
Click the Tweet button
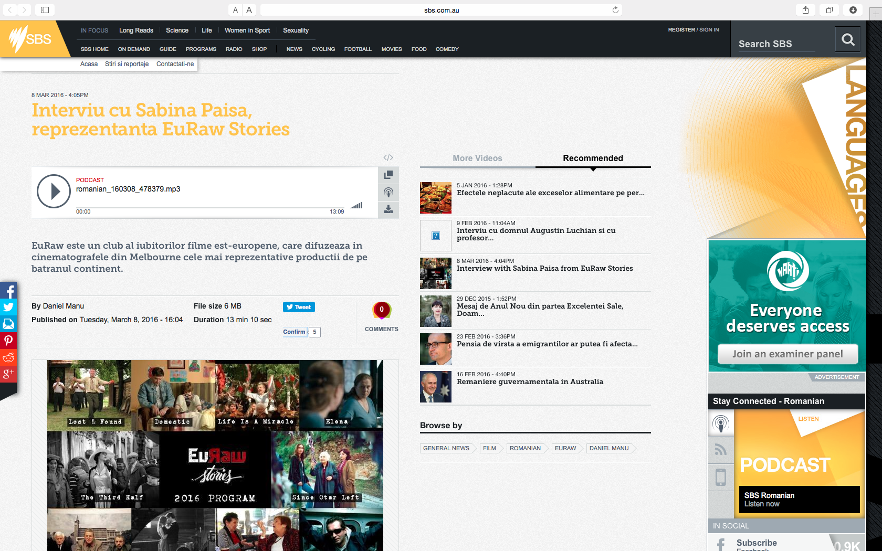(x=299, y=307)
